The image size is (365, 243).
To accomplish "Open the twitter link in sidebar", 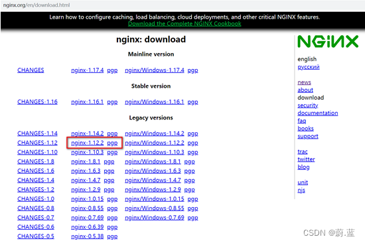I will (306, 159).
